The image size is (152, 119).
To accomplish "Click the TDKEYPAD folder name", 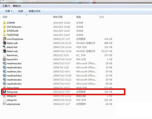I will tap(13, 35).
